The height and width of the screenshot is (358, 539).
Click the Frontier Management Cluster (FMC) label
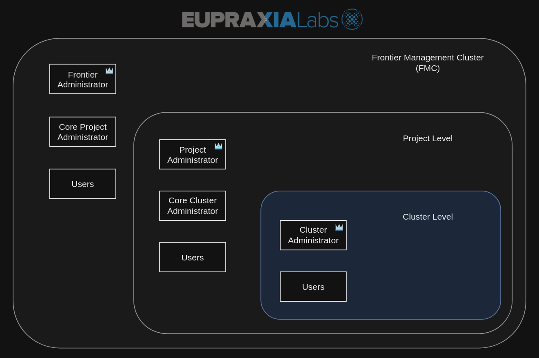tap(428, 63)
